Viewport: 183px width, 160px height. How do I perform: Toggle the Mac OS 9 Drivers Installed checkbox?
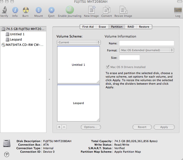click(107, 67)
